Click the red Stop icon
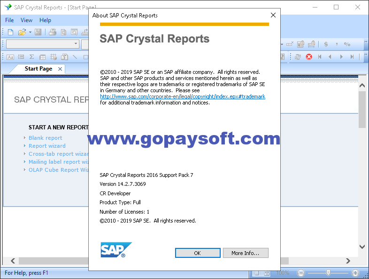The image size is (369, 279). [309, 56]
